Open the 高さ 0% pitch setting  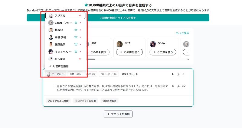[91, 74]
